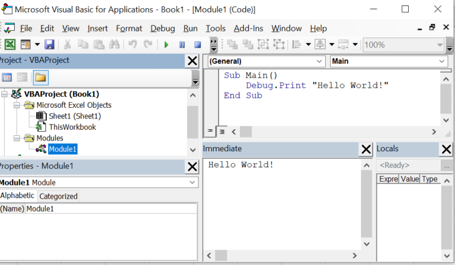Click the View Code icon in Project panel
This screenshot has width=455, height=265.
click(x=7, y=77)
